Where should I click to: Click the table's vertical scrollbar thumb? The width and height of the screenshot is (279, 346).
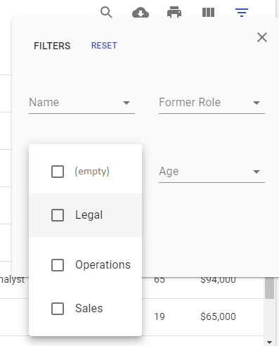point(269,288)
